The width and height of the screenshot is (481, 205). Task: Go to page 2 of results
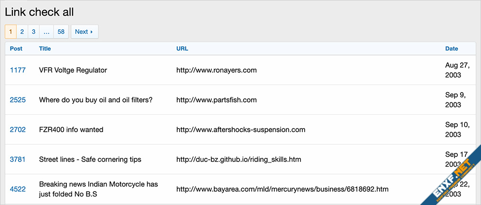tap(22, 32)
